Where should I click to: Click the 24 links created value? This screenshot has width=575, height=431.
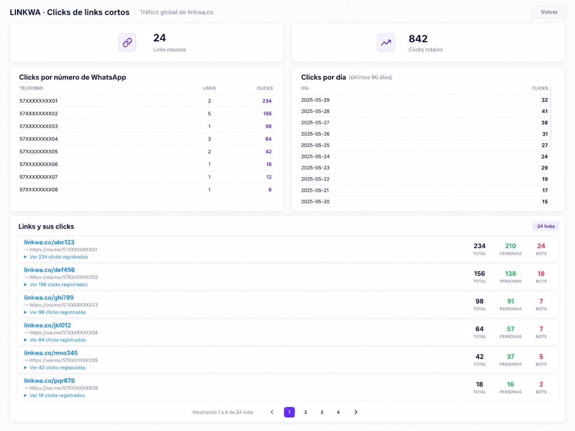(x=160, y=38)
